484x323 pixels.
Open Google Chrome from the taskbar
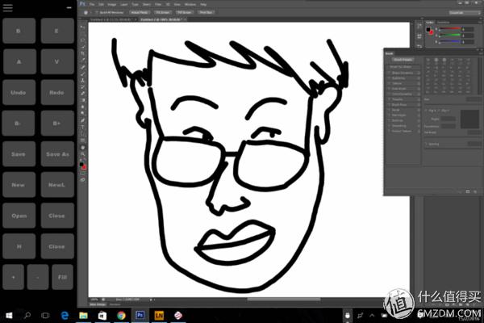click(121, 315)
